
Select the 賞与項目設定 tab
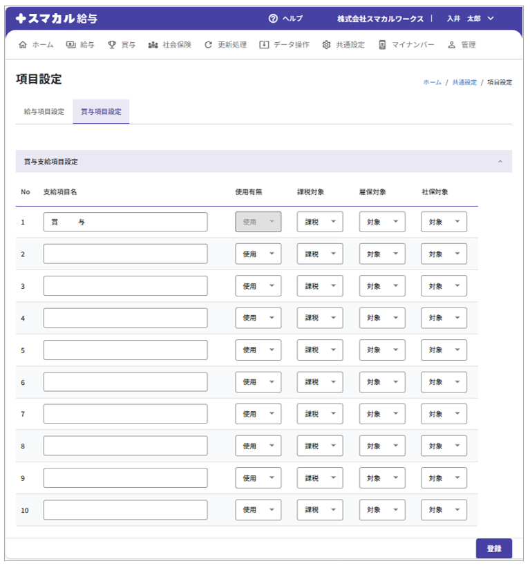(101, 111)
